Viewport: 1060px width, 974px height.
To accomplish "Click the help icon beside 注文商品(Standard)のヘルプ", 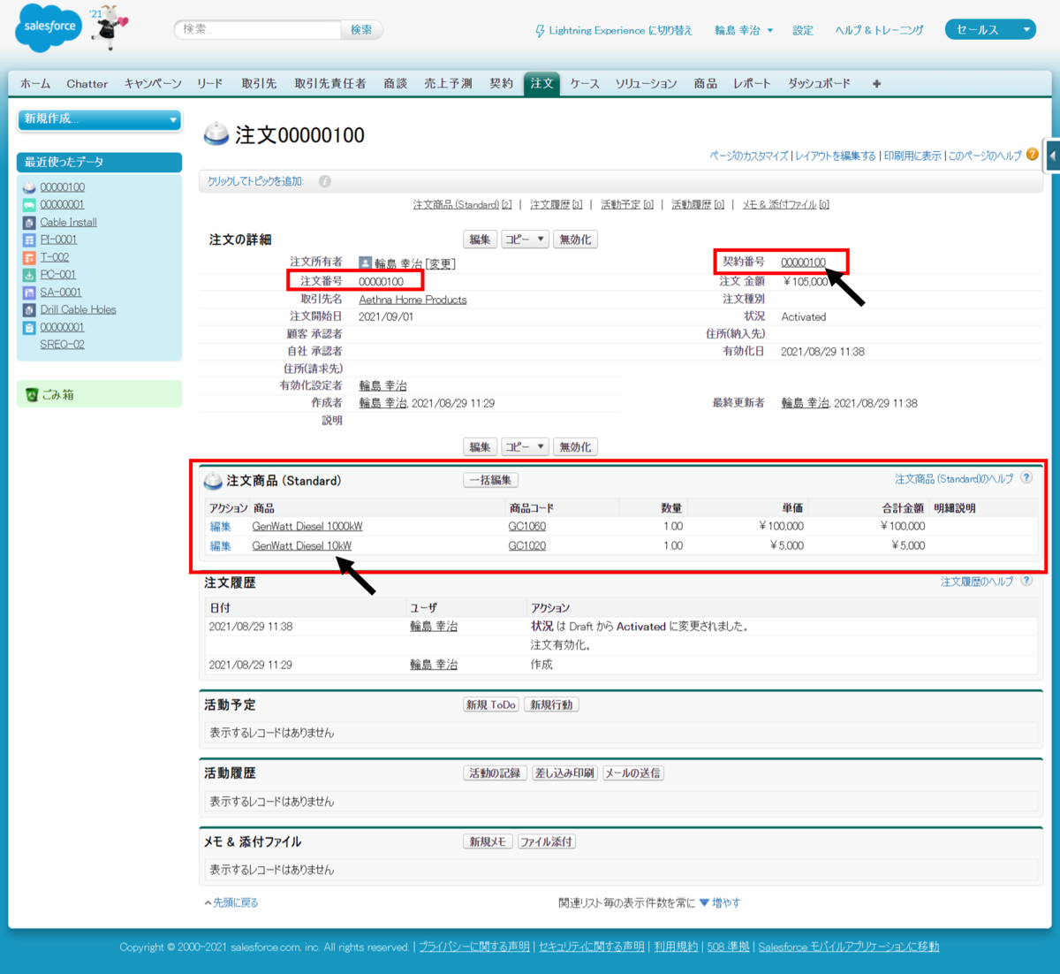I will (1026, 477).
